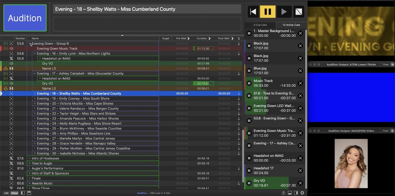This screenshot has width=395, height=196.
Task: Click the reset-to-start transport button
Action: click(x=253, y=12)
